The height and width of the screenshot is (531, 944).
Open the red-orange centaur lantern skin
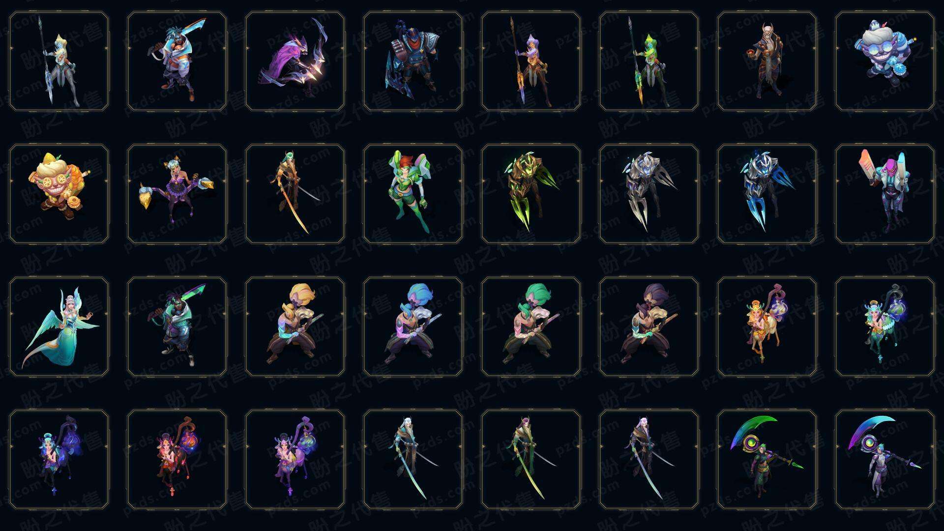coord(177,459)
